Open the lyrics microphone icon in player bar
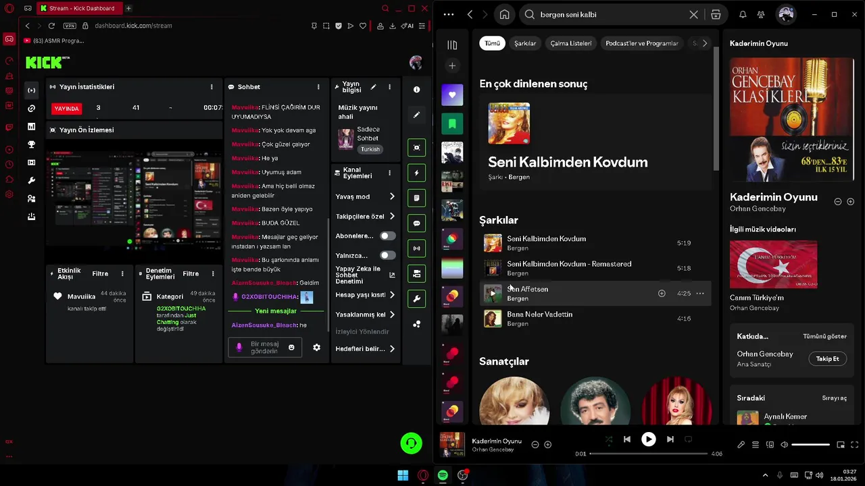This screenshot has height=486, width=865. (x=741, y=445)
